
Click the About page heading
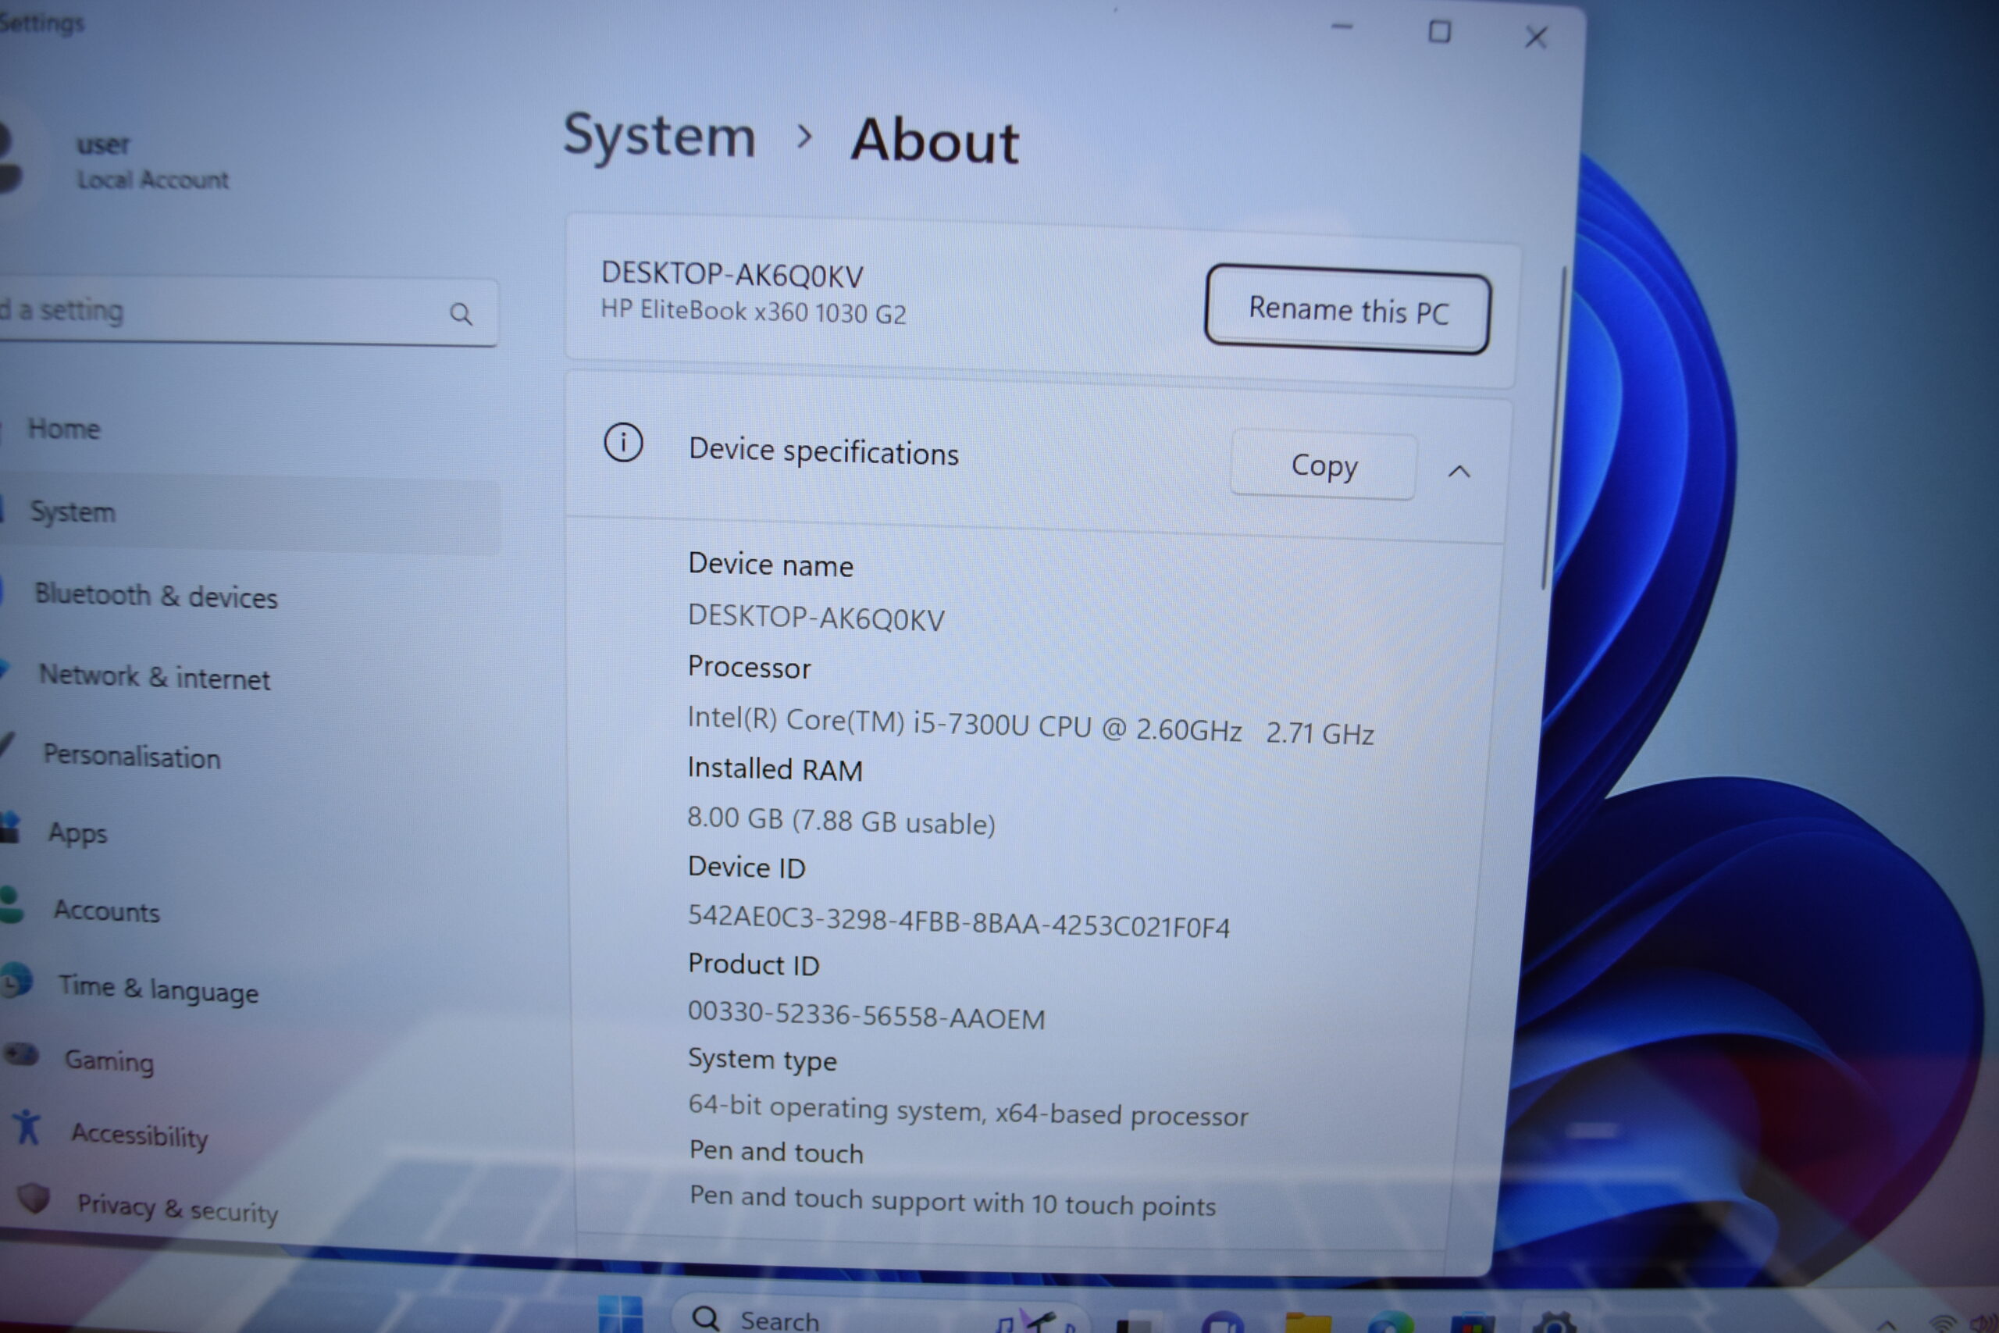pos(935,141)
